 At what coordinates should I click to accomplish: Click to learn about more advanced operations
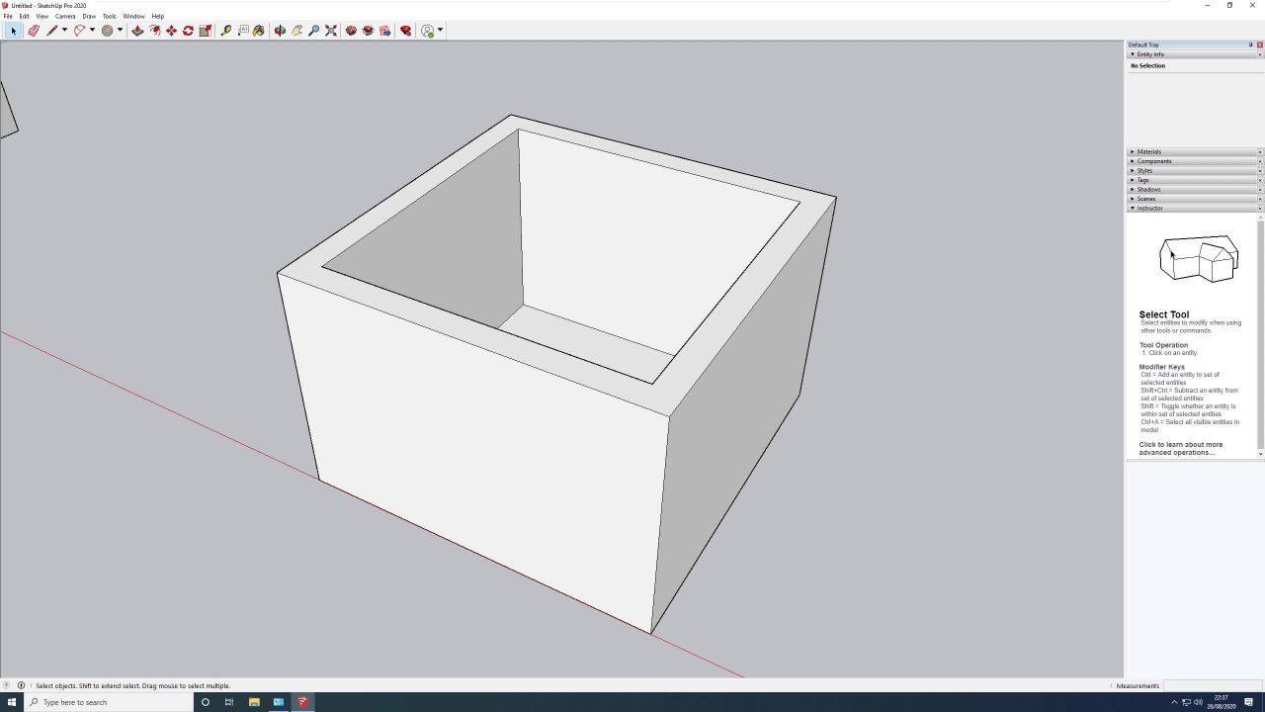tap(1180, 448)
